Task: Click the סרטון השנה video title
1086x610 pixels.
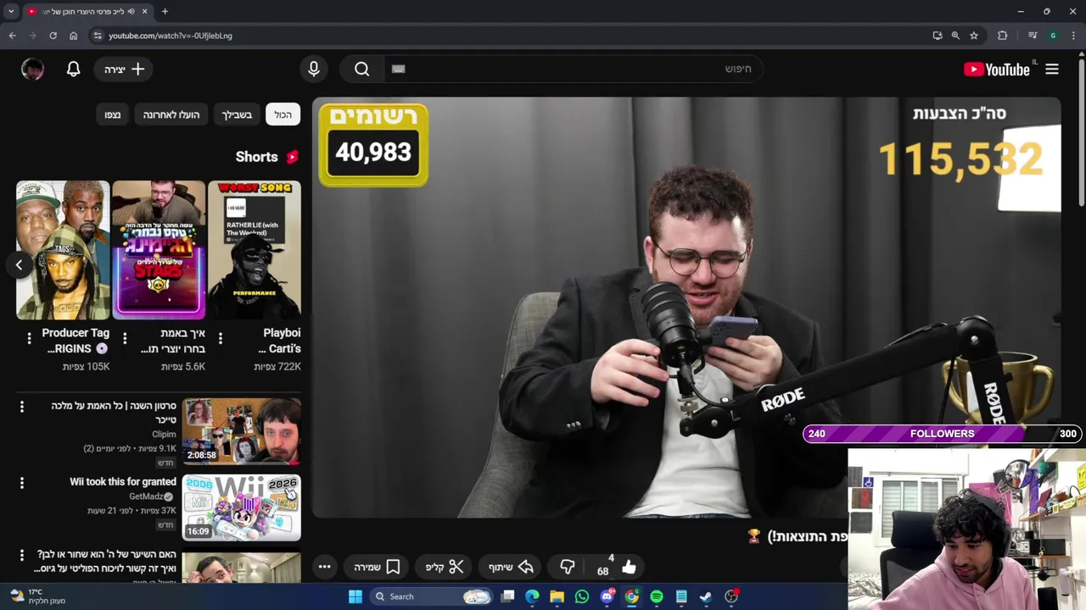Action: (114, 413)
